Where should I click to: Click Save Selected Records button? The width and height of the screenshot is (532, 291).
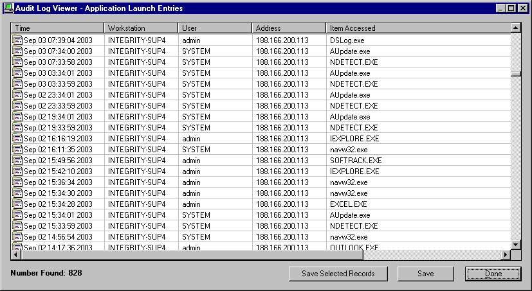(338, 274)
